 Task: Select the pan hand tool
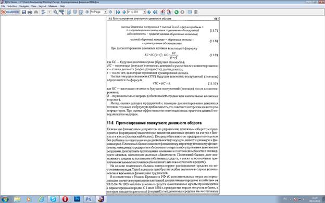tap(43, 12)
